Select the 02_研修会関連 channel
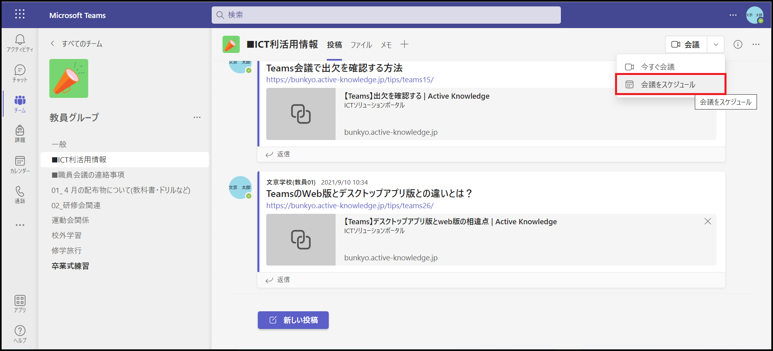 (125, 205)
